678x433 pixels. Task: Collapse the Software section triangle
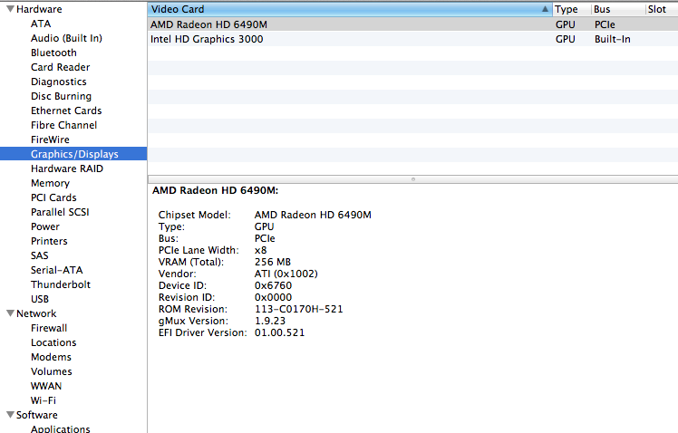coord(10,414)
